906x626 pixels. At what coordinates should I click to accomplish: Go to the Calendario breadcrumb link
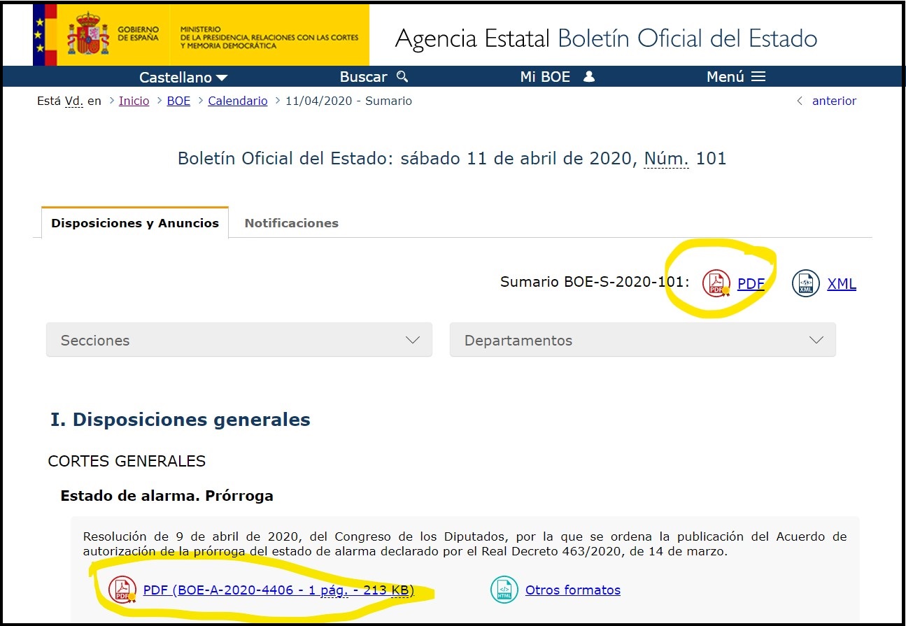click(238, 101)
